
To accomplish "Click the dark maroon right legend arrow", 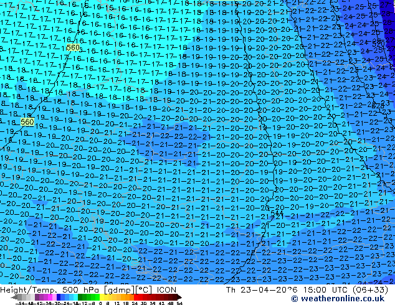I will pyautogui.click(x=179, y=298).
